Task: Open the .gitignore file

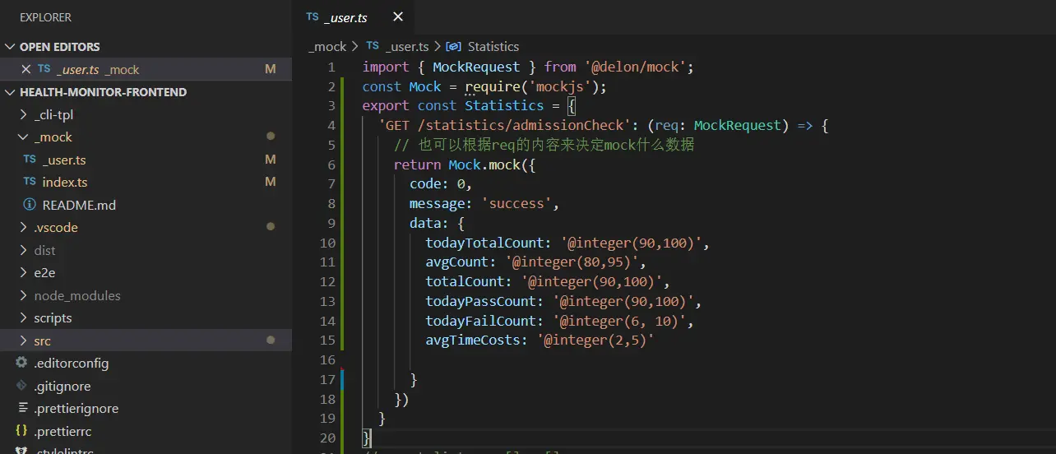Action: click(x=62, y=386)
